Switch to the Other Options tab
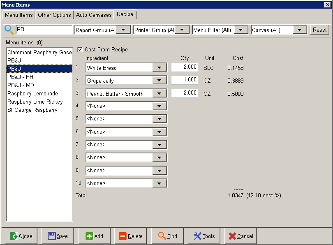333x245 pixels. pos(54,15)
